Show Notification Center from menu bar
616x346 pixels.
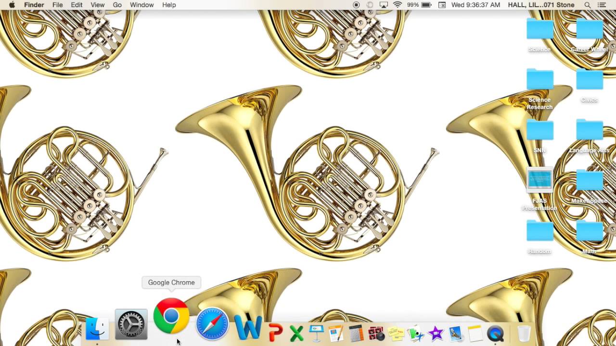point(602,5)
